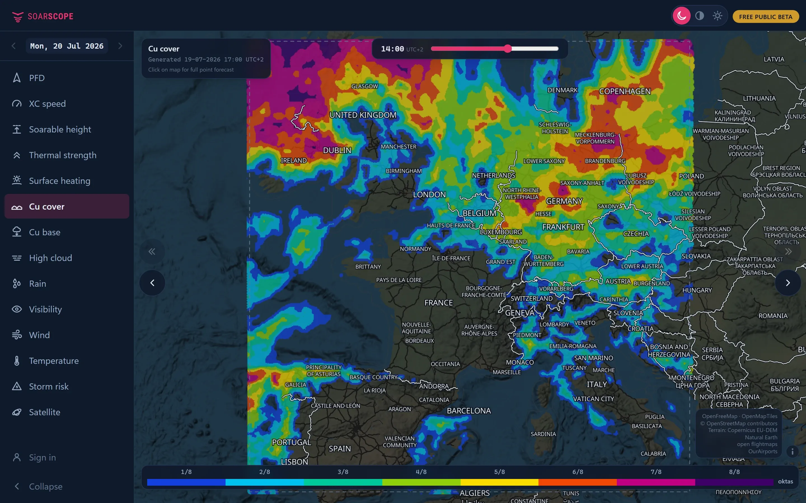The width and height of the screenshot is (806, 503).
Task: Click the 5/8 yellow legend segment
Action: pyautogui.click(x=499, y=482)
